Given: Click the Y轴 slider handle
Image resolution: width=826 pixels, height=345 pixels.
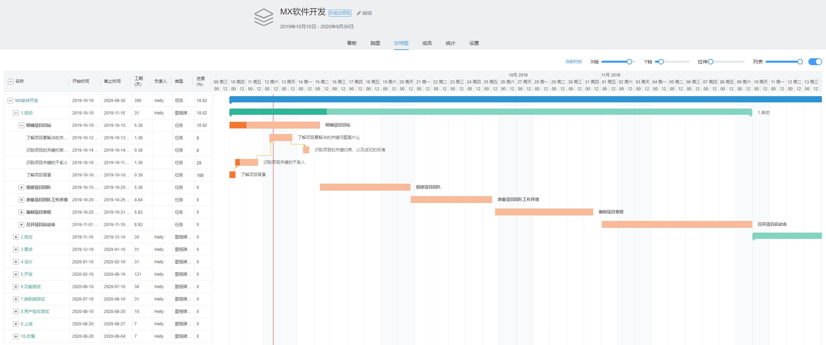Looking at the screenshot, I should (661, 62).
